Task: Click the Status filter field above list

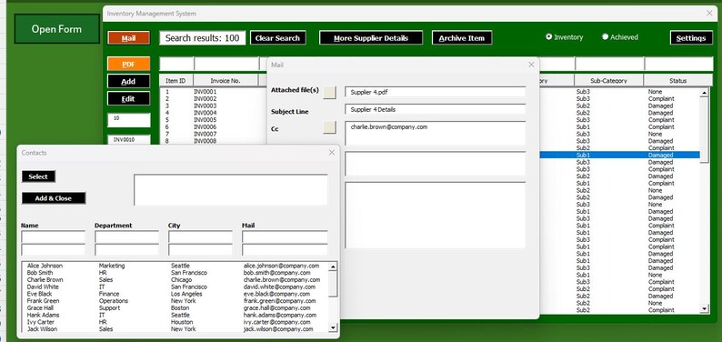Action: pyautogui.click(x=678, y=64)
